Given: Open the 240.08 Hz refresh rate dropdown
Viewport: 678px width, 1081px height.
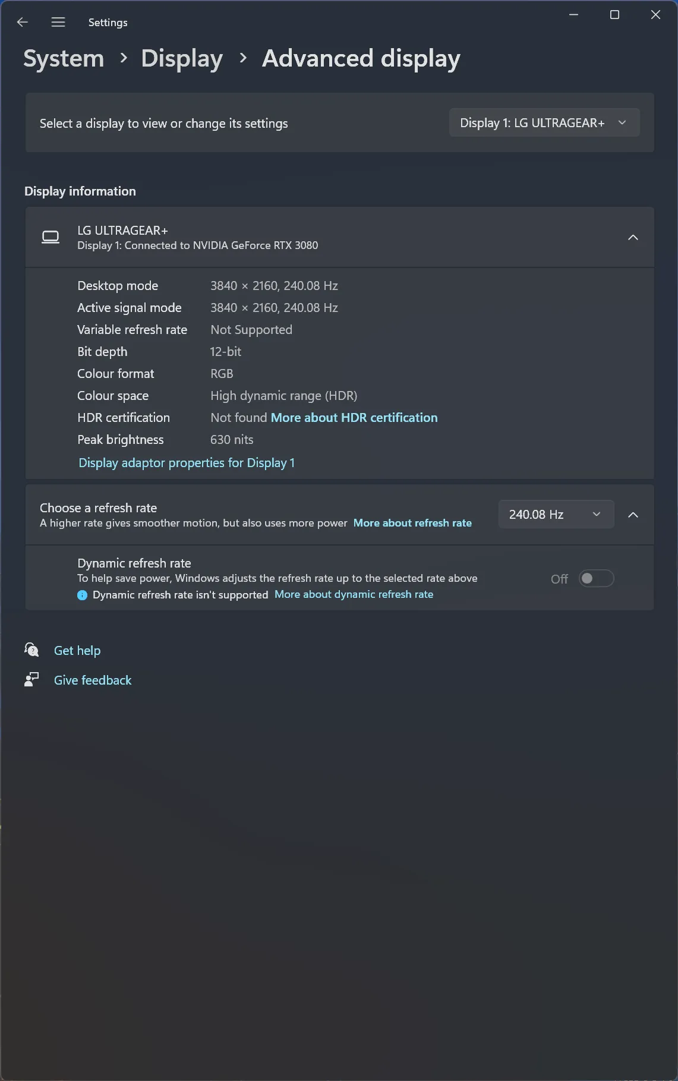Looking at the screenshot, I should tap(556, 515).
